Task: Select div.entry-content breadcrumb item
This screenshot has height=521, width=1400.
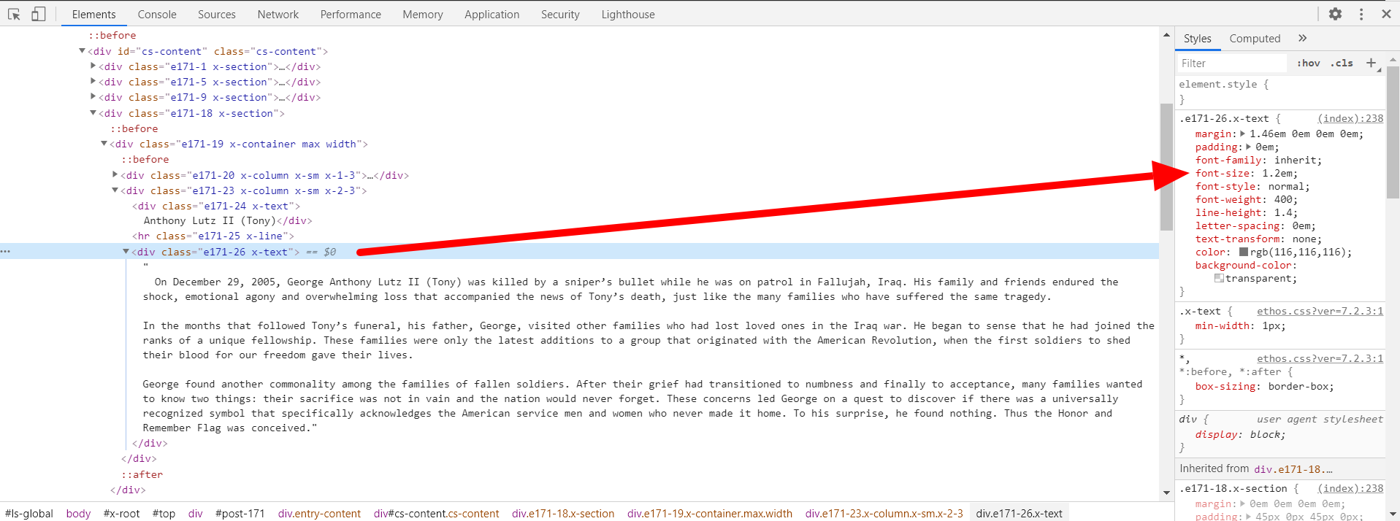Action: (x=319, y=513)
